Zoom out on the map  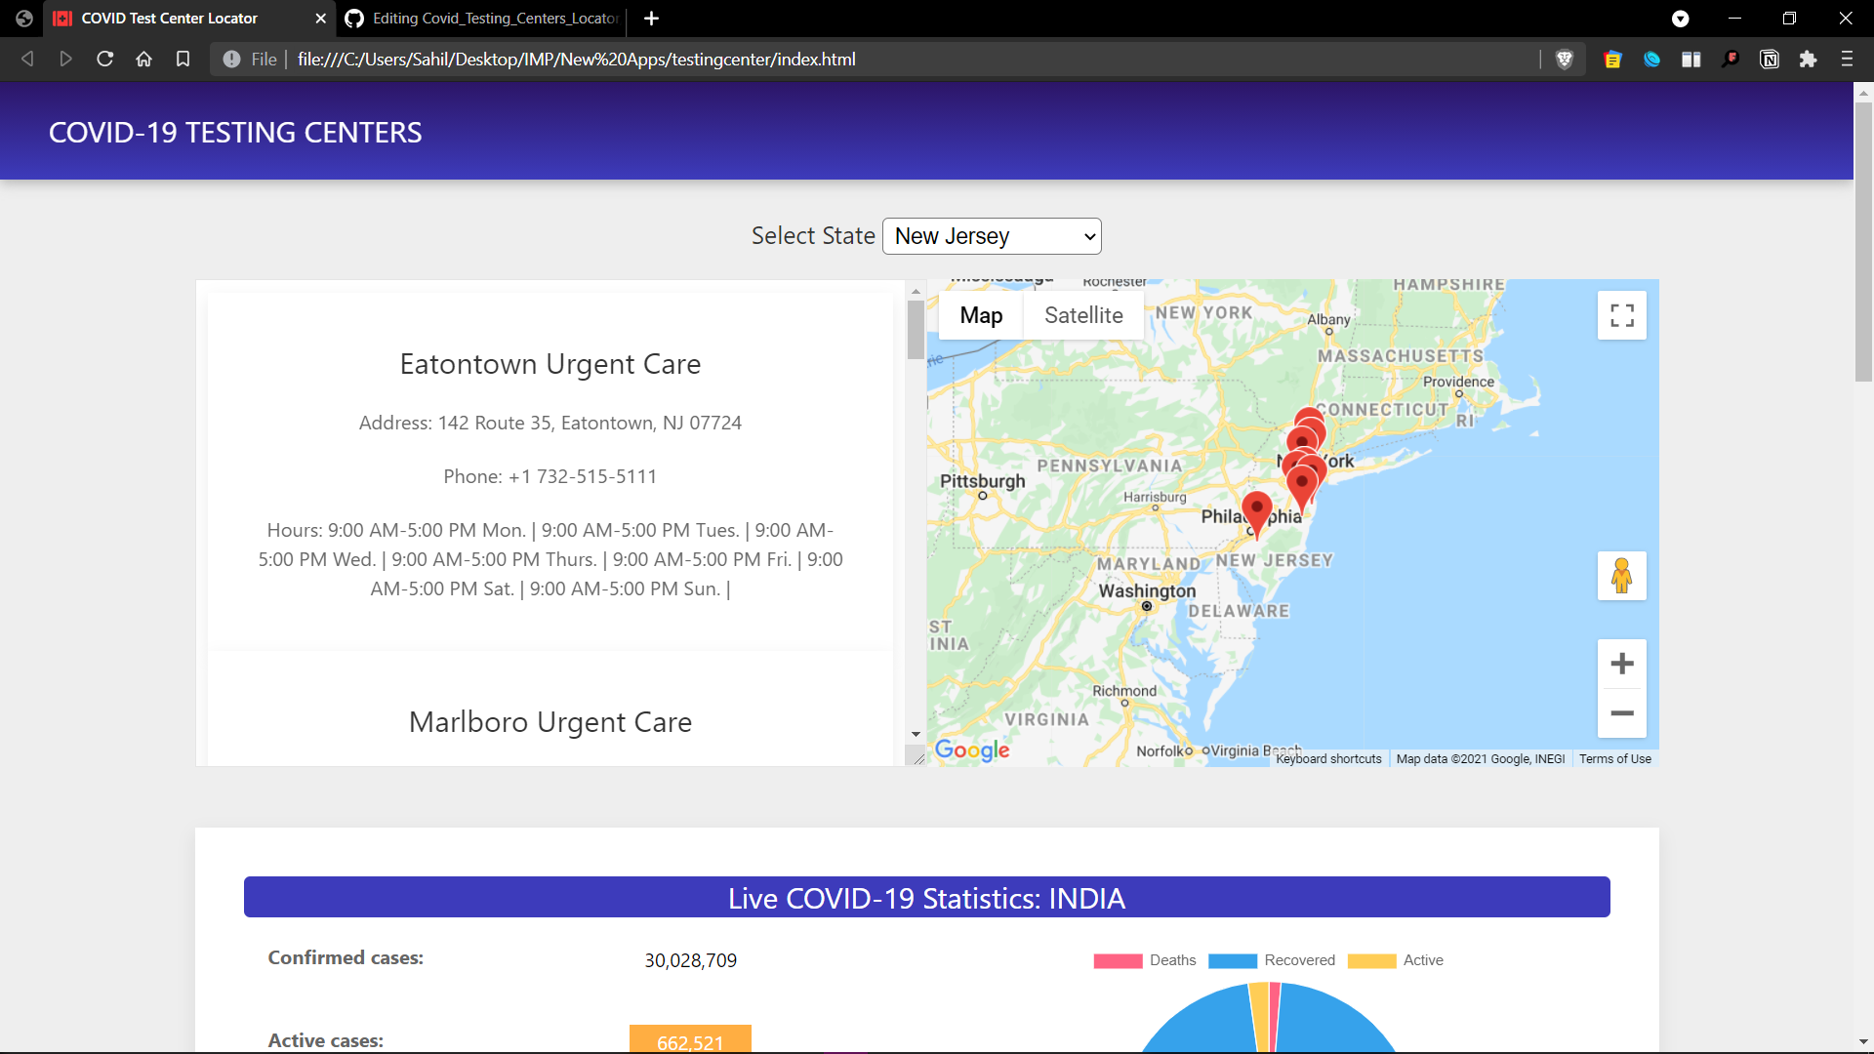(1621, 713)
